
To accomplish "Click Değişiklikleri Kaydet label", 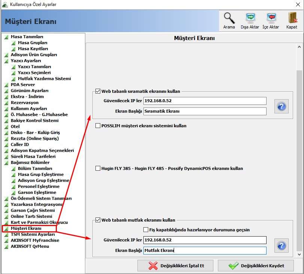I will tap(262, 266).
